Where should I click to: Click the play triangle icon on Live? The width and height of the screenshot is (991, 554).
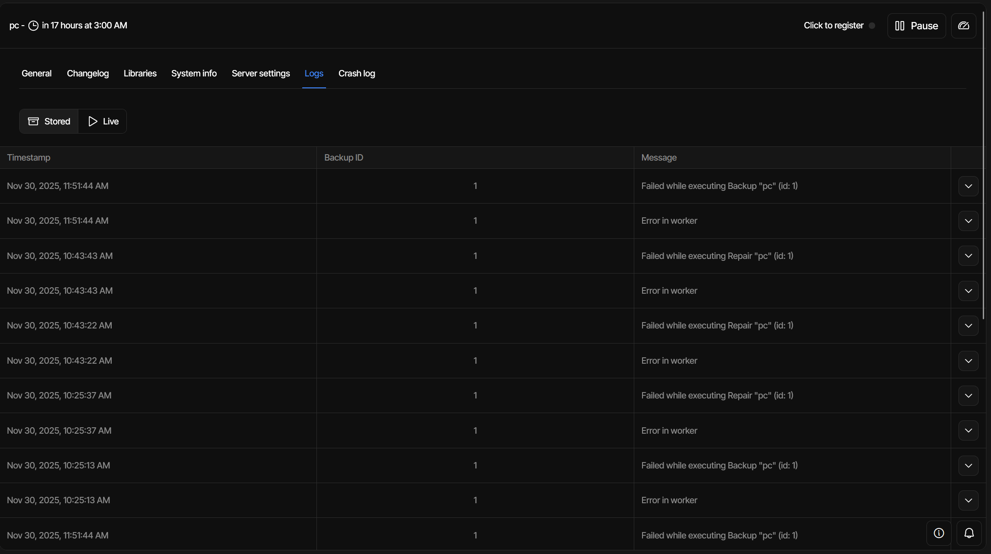pos(93,121)
